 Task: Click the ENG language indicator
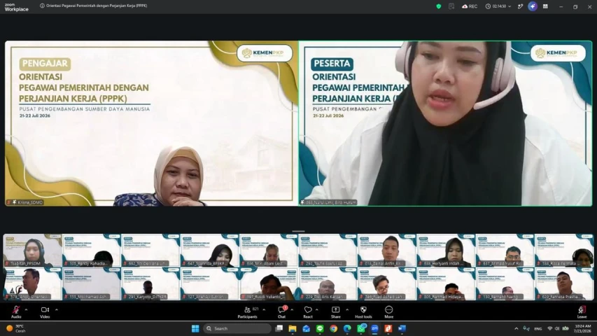pos(538,328)
